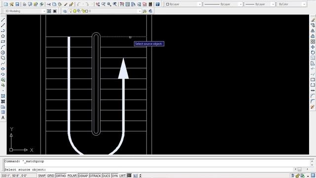
Task: Save the drawing with the floppy icon
Action: tap(17, 4)
